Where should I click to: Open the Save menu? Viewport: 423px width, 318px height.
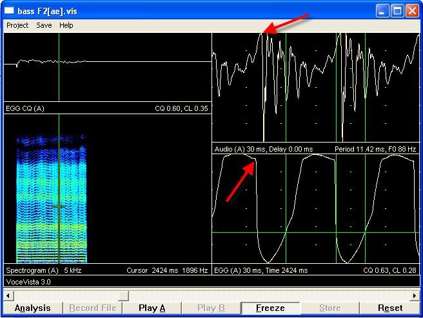point(44,25)
